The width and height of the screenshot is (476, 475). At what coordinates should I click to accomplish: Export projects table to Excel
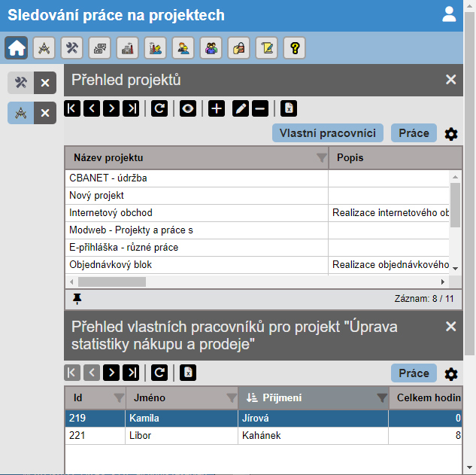coord(289,108)
